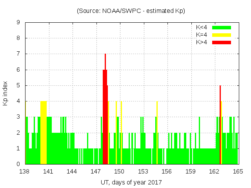
Task: Click the thin yellow bar near day 155
Action: point(157,133)
